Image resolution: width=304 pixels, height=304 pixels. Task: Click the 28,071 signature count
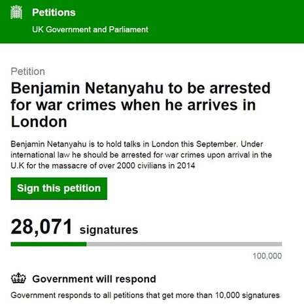pos(41,227)
